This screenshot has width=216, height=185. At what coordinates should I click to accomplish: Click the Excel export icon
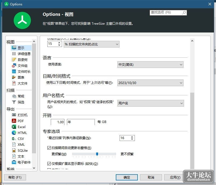coord(14,127)
